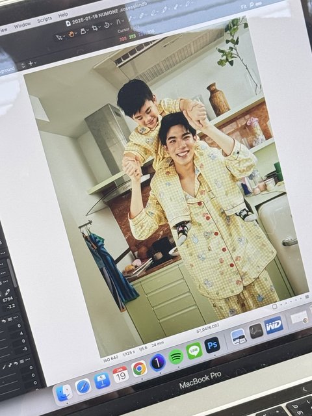Screen dimensions: 312x416
Task: Select the Crop tool
Action: 96,27
